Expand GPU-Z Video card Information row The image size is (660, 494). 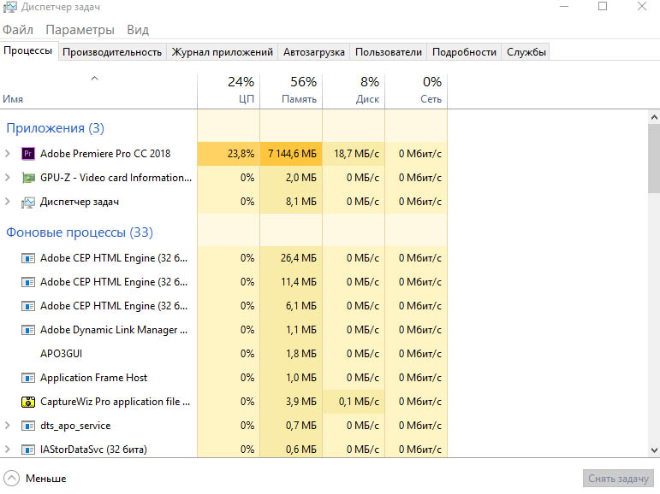point(7,178)
